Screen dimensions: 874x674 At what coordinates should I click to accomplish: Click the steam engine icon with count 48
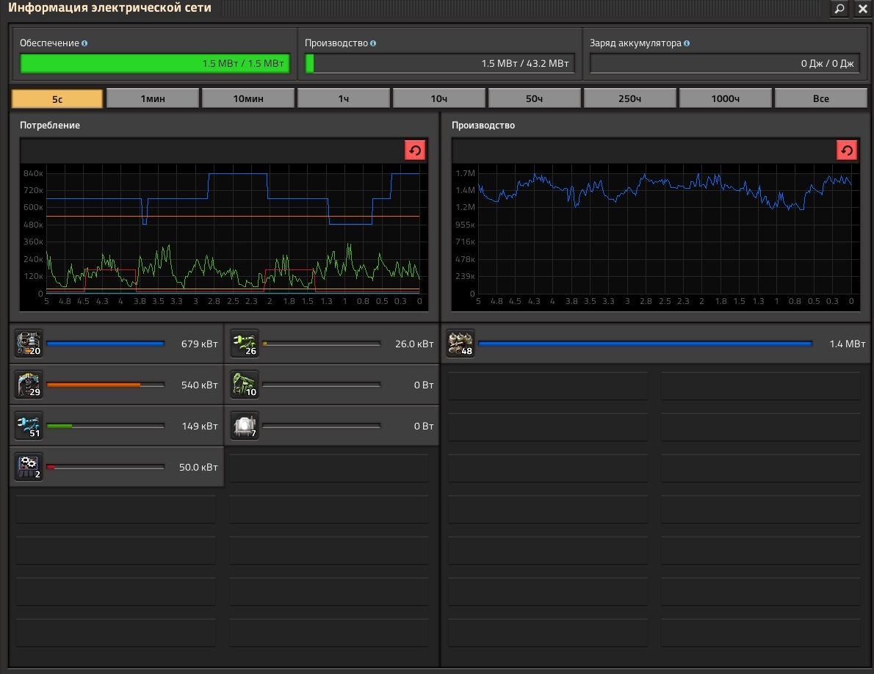tap(461, 343)
